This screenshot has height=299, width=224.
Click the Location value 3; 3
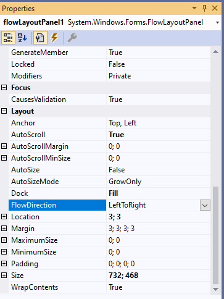click(x=115, y=217)
